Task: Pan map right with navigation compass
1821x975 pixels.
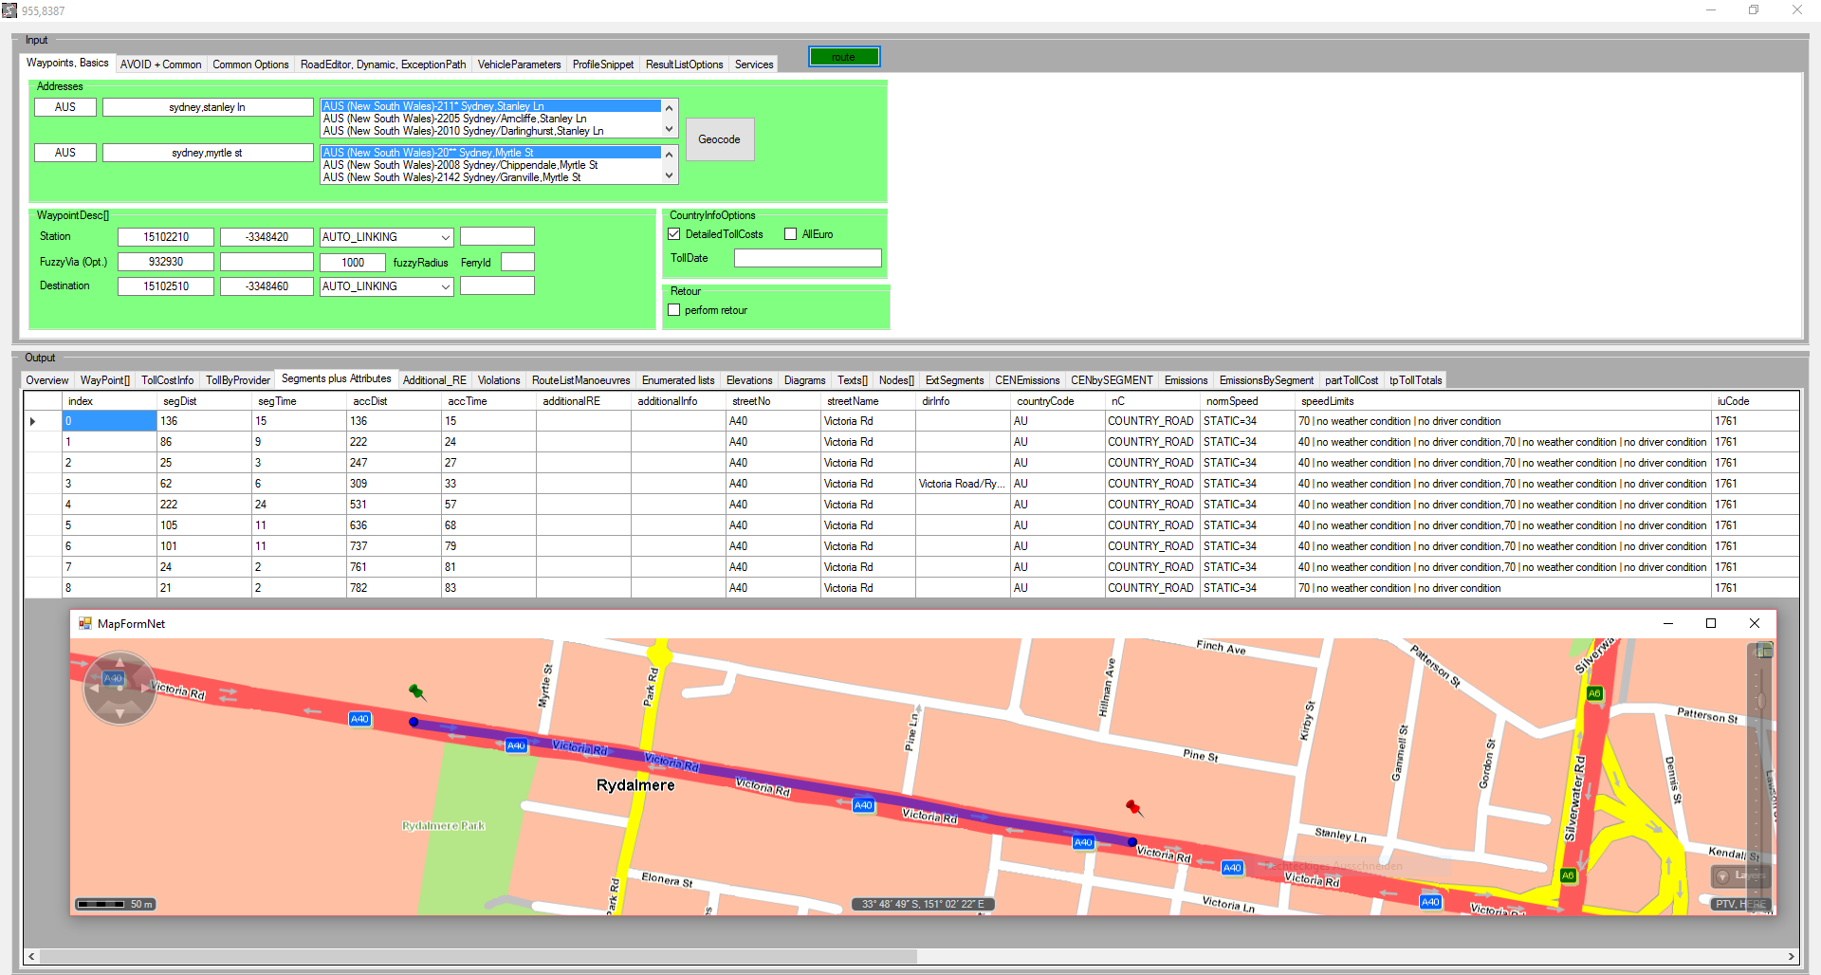Action: click(x=147, y=687)
